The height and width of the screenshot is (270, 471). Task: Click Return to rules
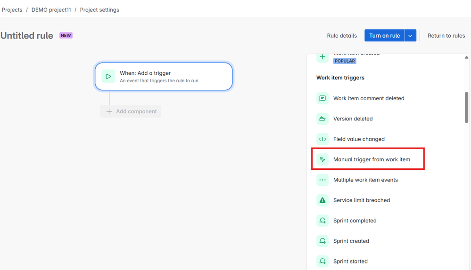(x=446, y=36)
